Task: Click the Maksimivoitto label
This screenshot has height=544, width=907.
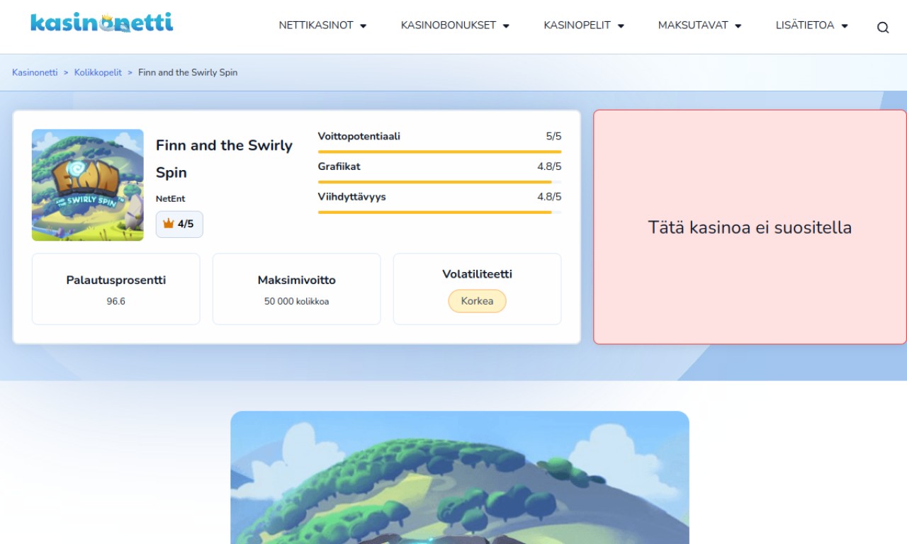Action: (x=296, y=280)
